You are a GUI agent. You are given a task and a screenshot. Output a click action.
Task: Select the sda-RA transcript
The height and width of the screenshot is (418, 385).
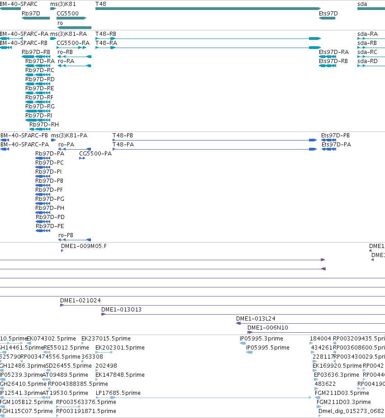[x=367, y=34]
